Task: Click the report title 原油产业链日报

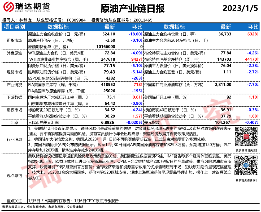Action: 133,9
